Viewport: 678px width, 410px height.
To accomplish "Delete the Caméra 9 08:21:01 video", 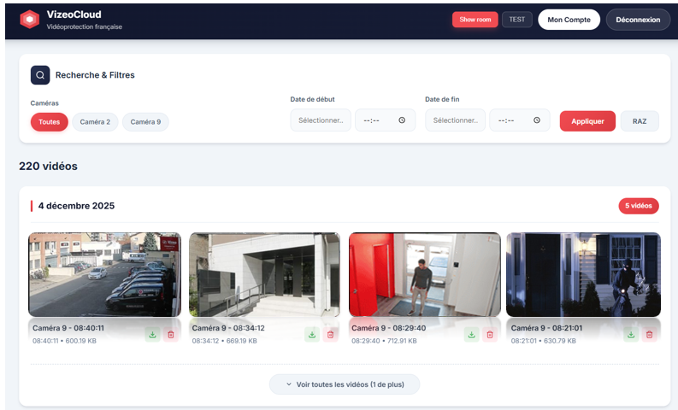I will 649,334.
